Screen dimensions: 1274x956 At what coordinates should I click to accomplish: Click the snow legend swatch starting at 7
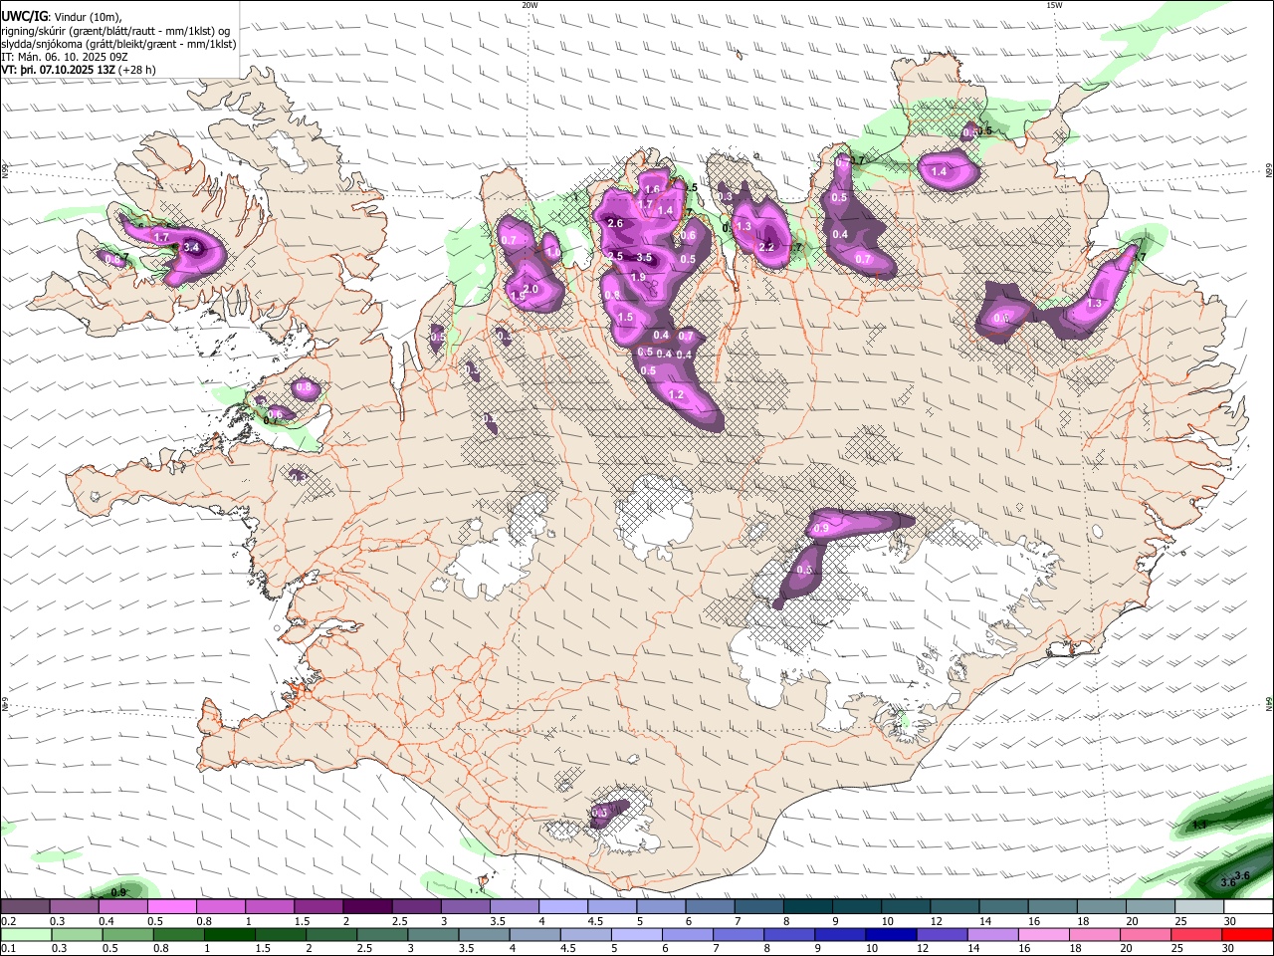(x=758, y=907)
